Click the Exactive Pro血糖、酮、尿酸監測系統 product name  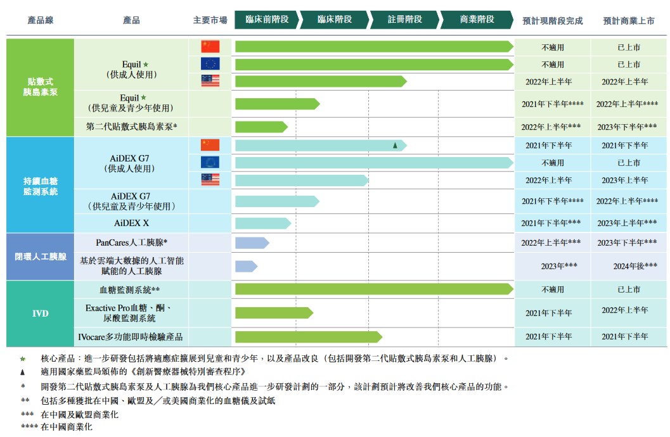[129, 313]
